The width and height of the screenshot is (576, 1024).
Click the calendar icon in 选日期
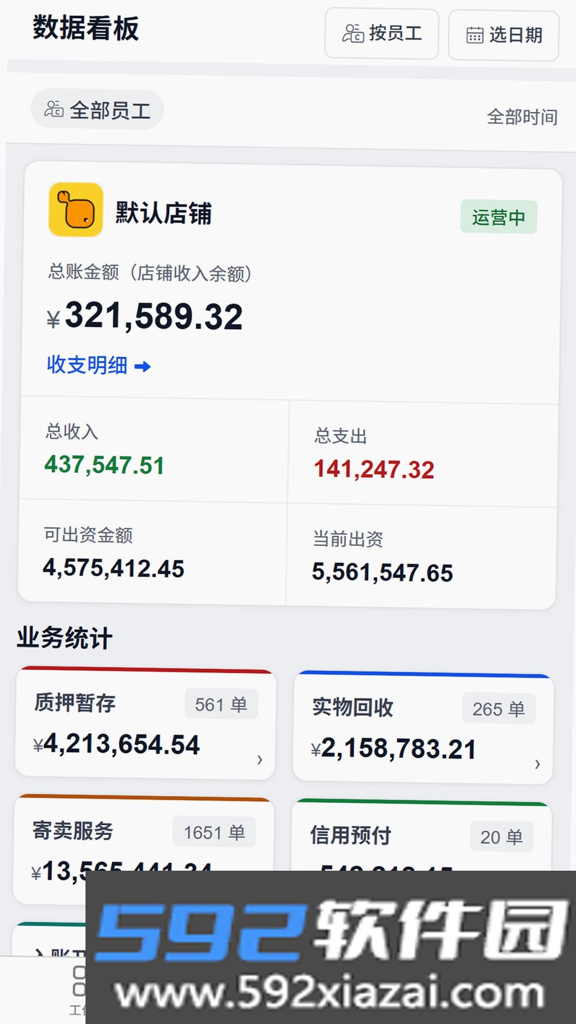tap(474, 35)
